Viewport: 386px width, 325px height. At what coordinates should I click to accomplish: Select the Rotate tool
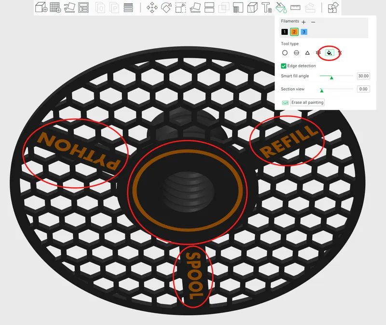pyautogui.click(x=166, y=7)
